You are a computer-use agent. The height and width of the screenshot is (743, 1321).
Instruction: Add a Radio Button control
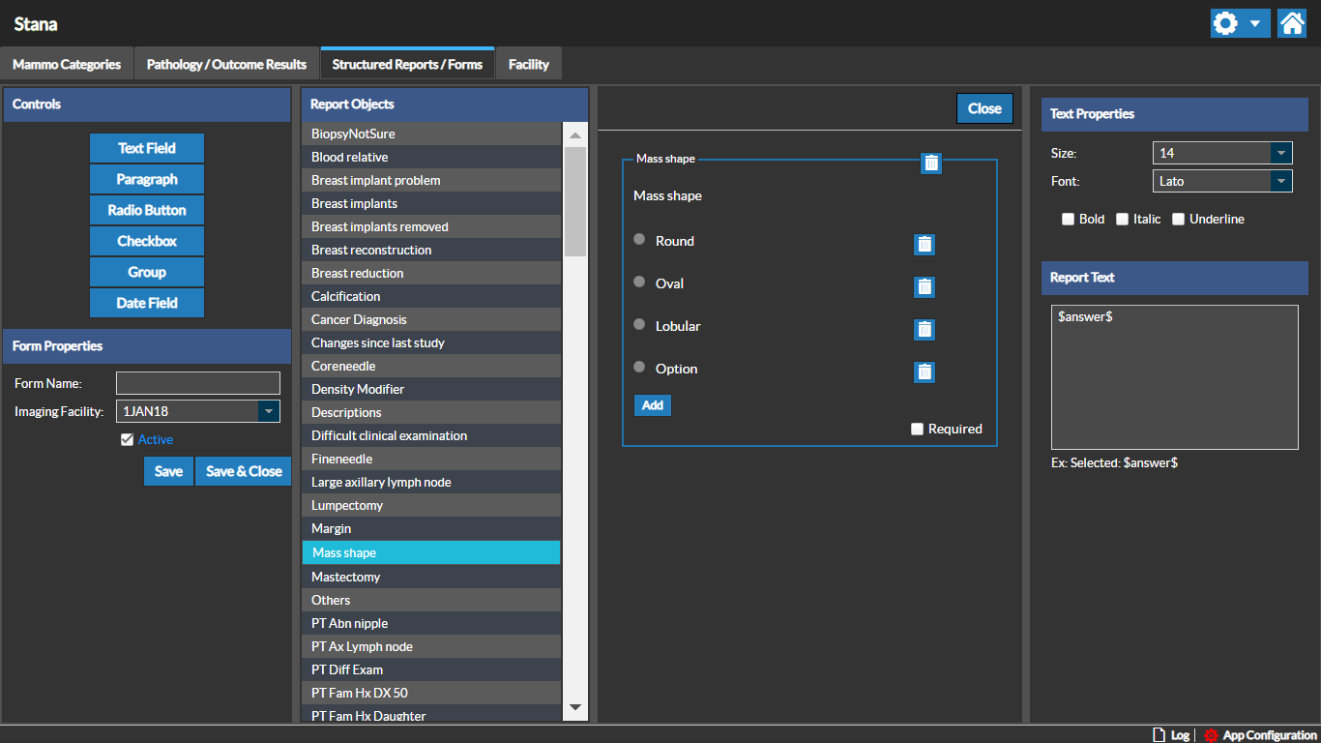[147, 210]
